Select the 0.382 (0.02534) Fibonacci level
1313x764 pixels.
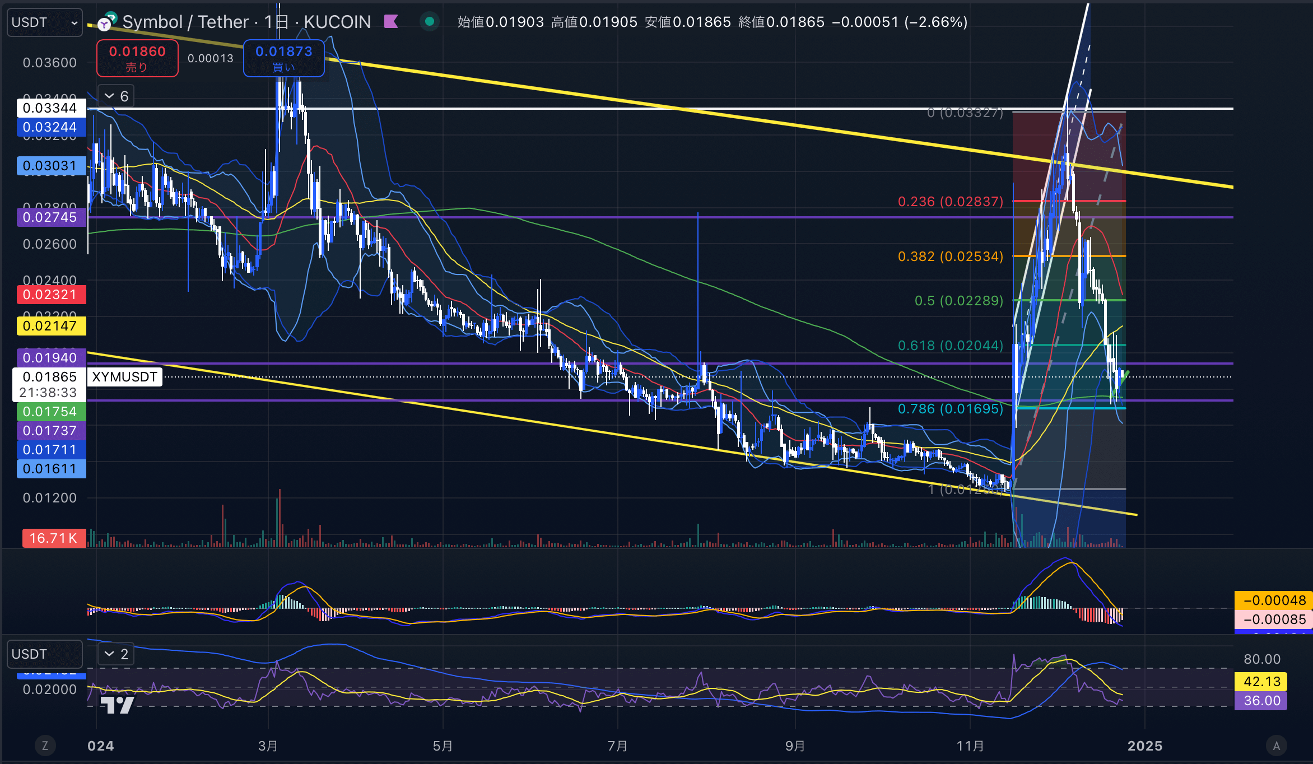tap(951, 256)
